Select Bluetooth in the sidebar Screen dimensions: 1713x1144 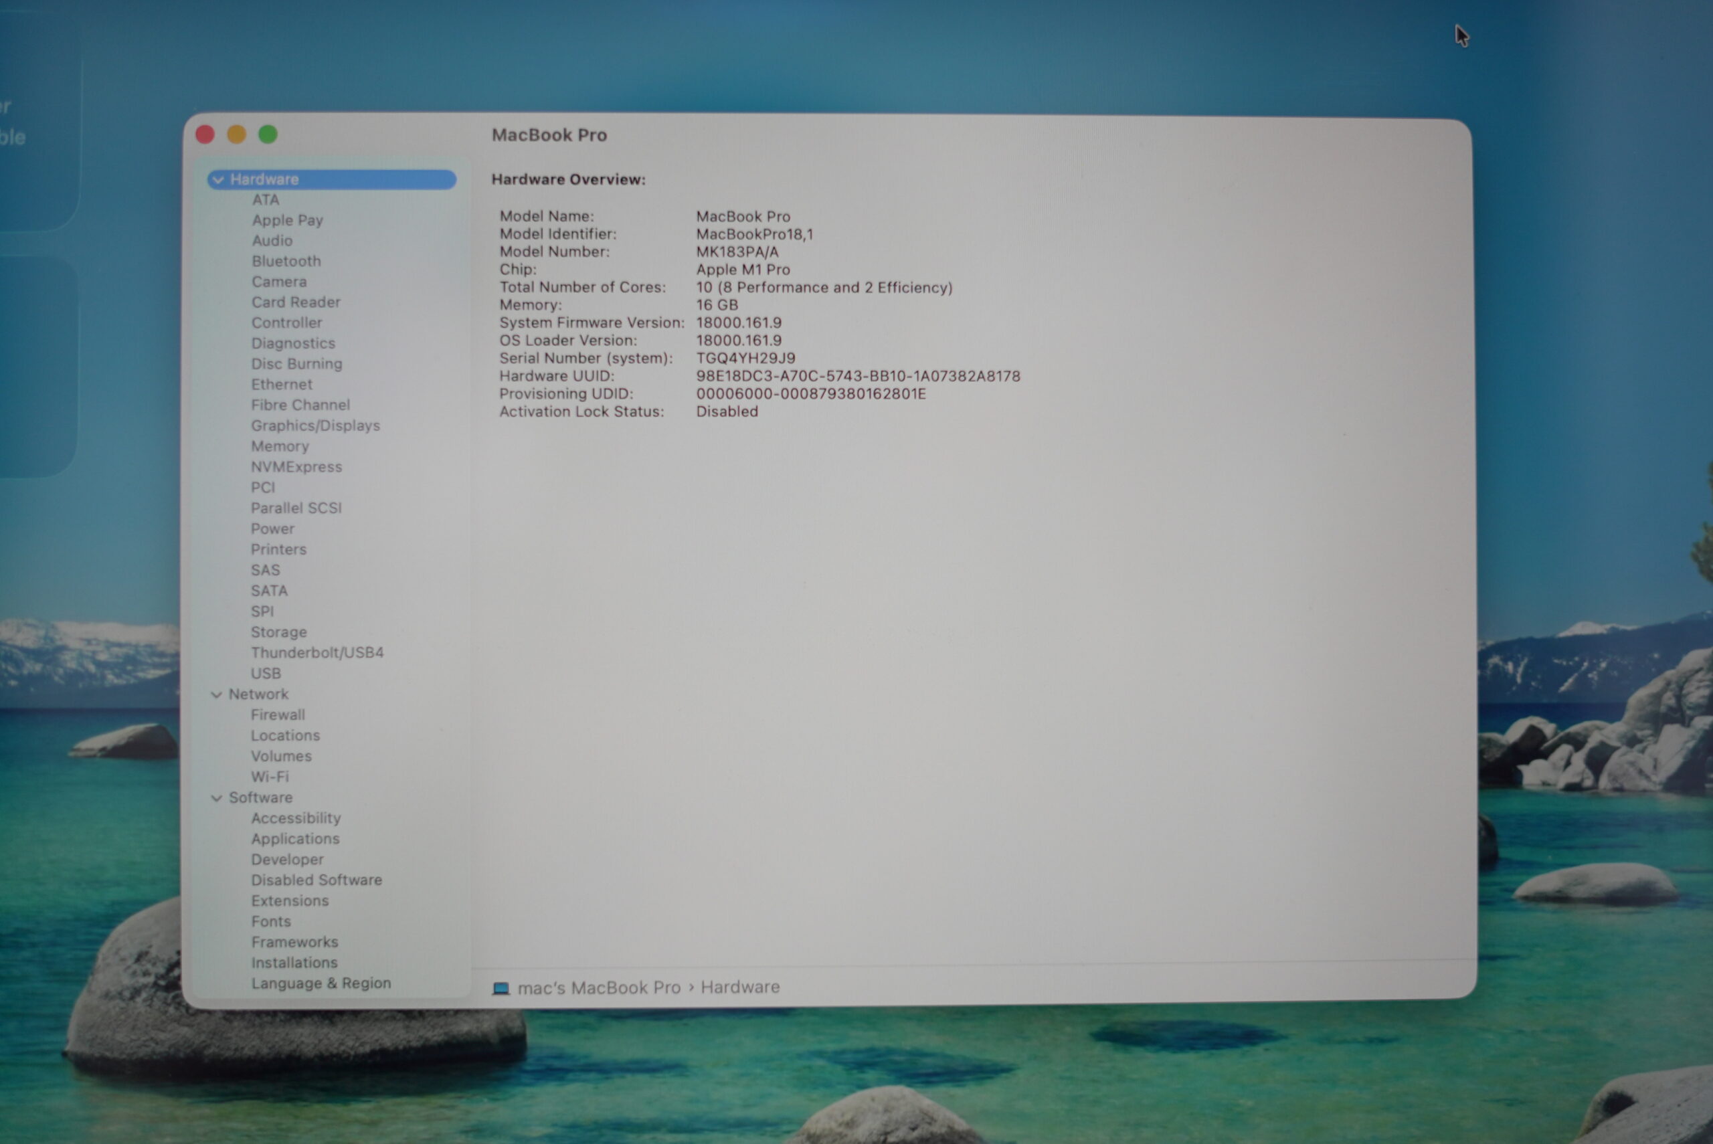click(x=286, y=261)
